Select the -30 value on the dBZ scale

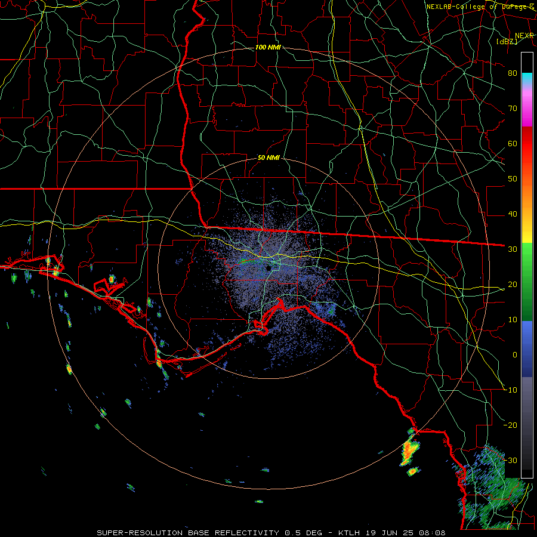pos(511,460)
